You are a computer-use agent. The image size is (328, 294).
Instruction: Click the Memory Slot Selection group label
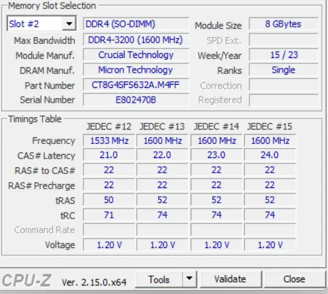click(x=52, y=5)
